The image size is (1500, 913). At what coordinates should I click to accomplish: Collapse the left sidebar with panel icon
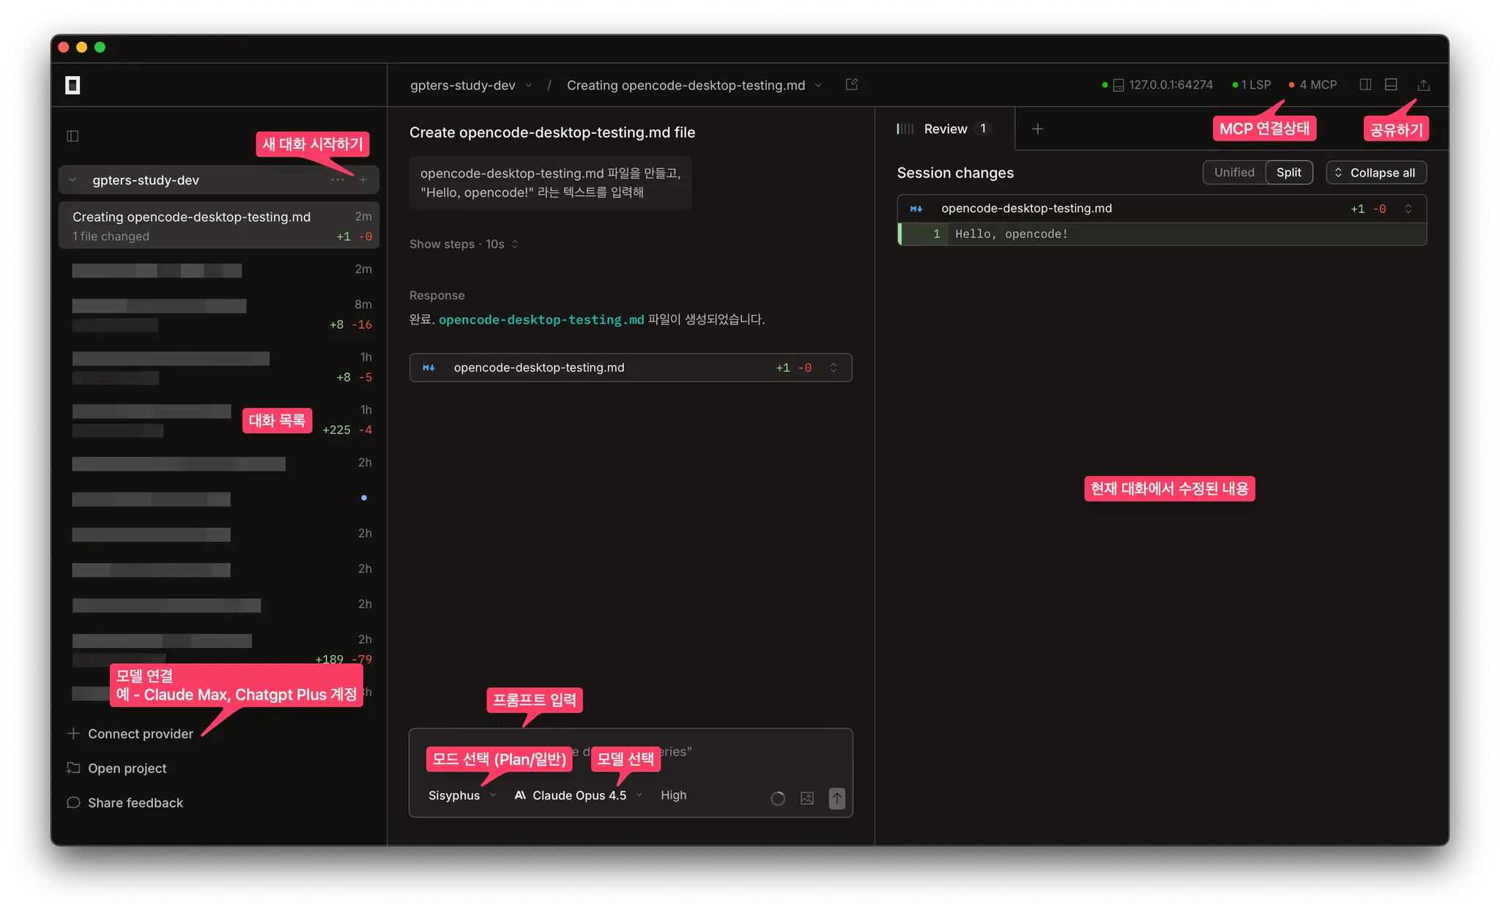pyautogui.click(x=73, y=135)
